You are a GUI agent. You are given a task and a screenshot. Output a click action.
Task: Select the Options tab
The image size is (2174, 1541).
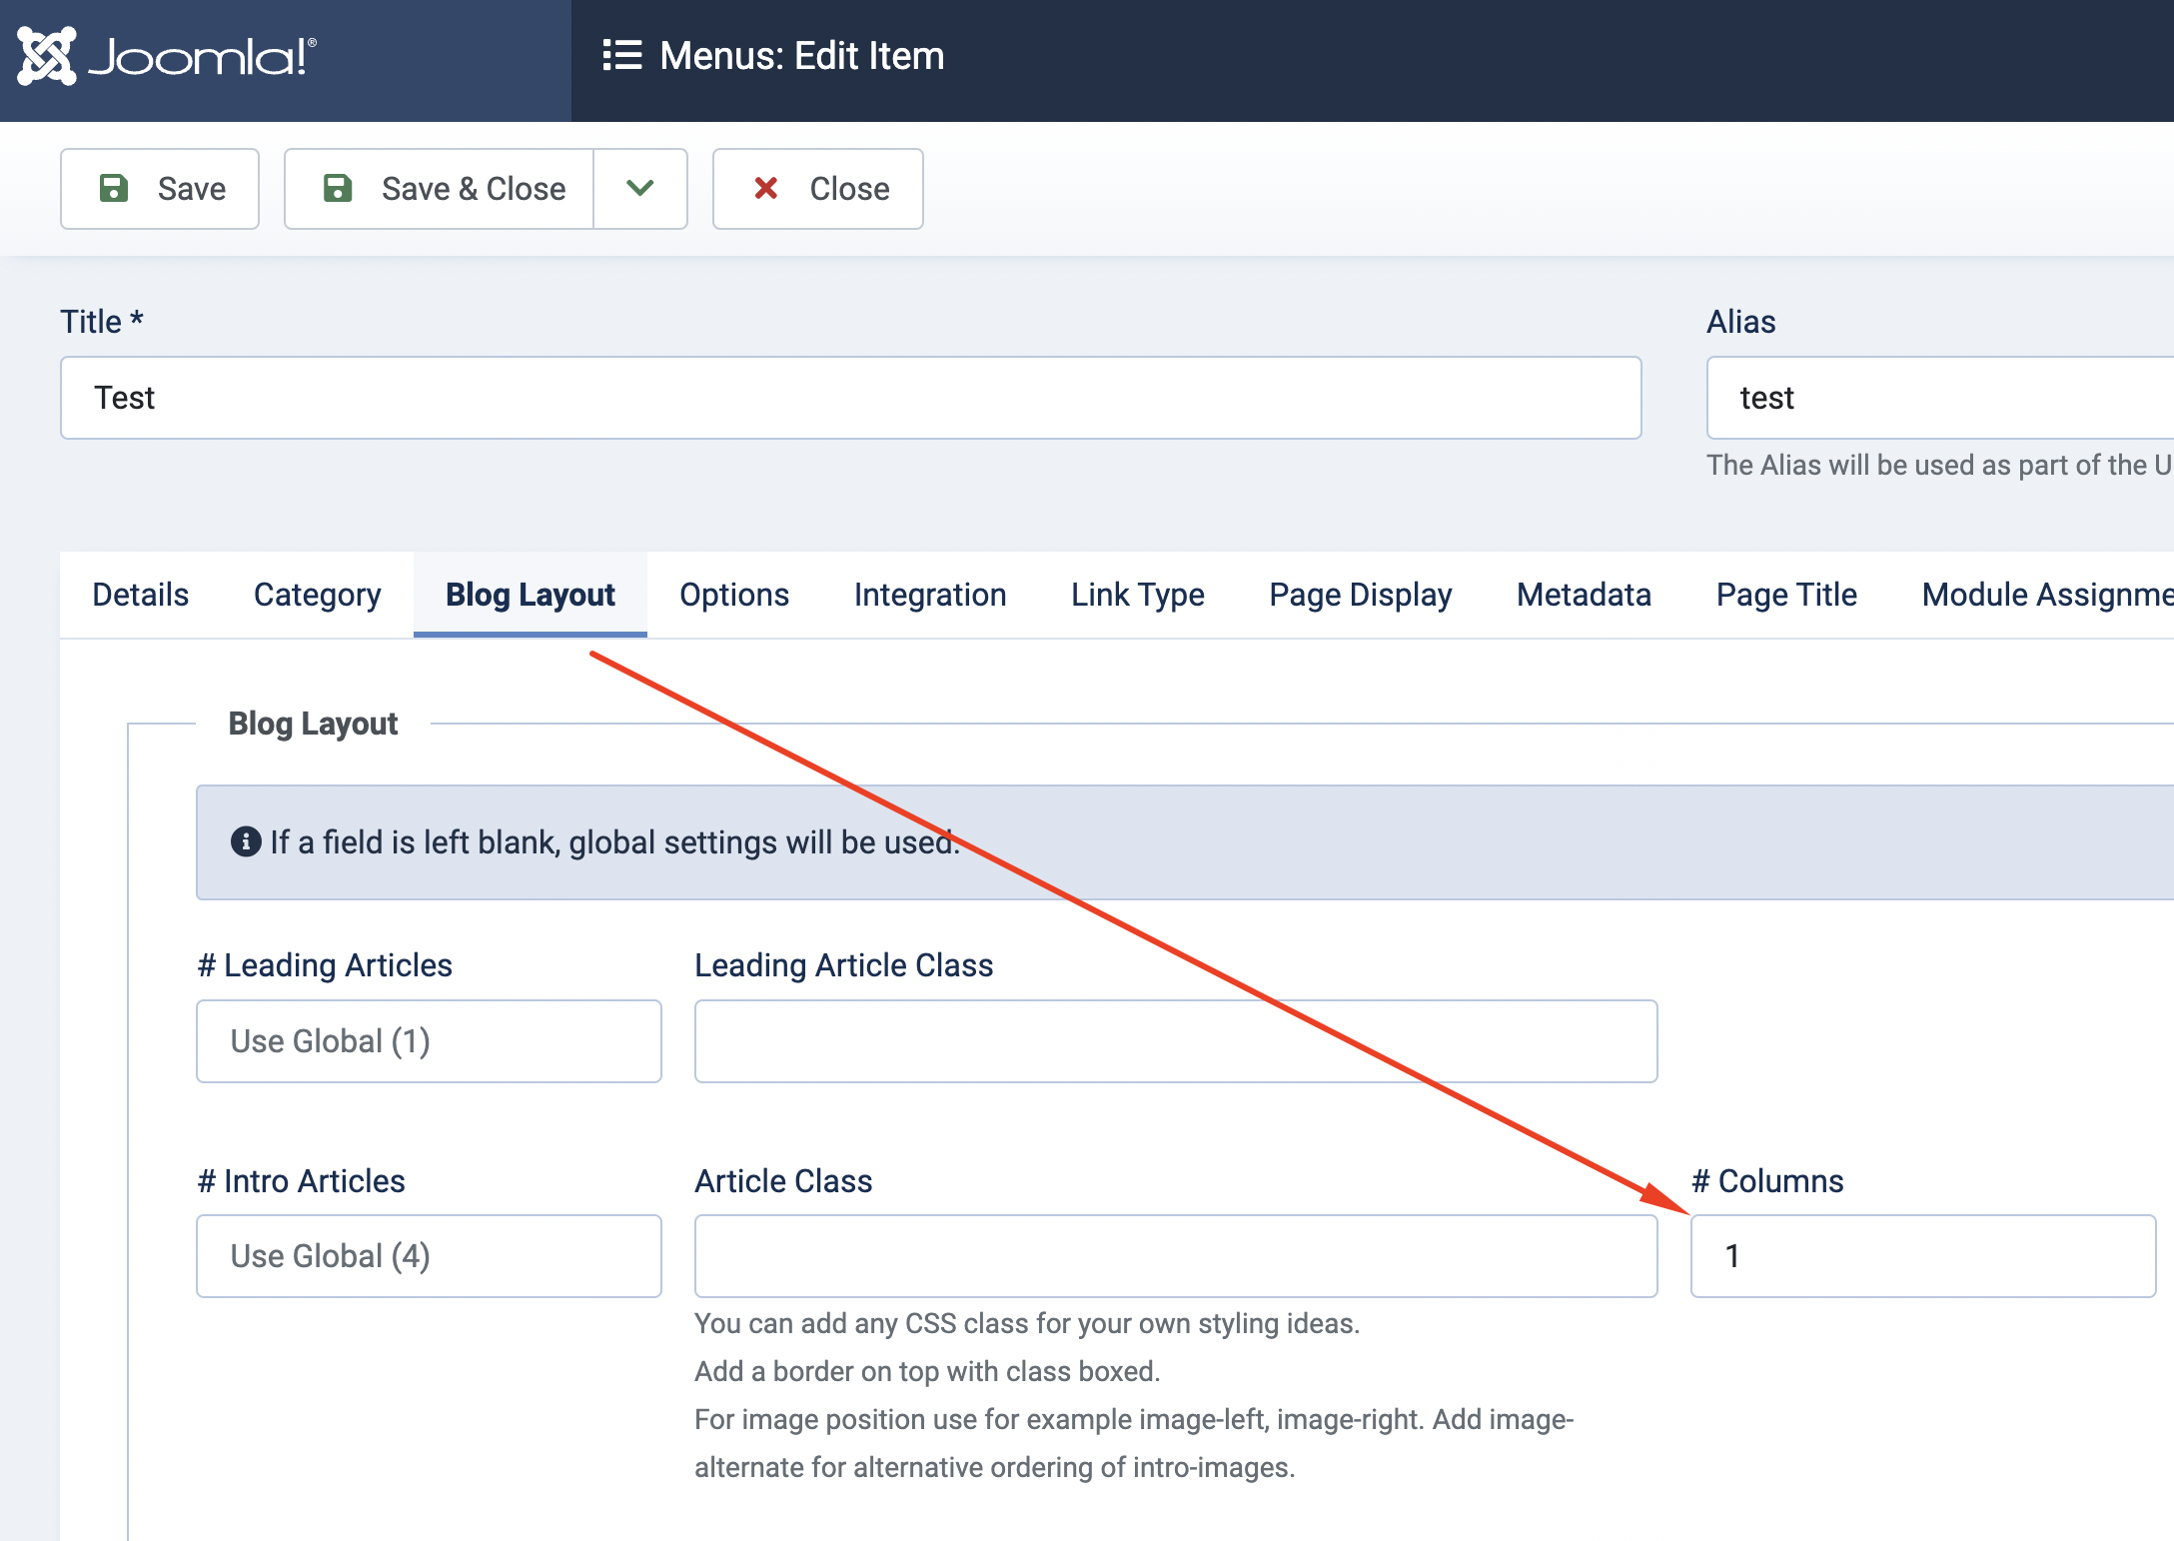(x=734, y=595)
